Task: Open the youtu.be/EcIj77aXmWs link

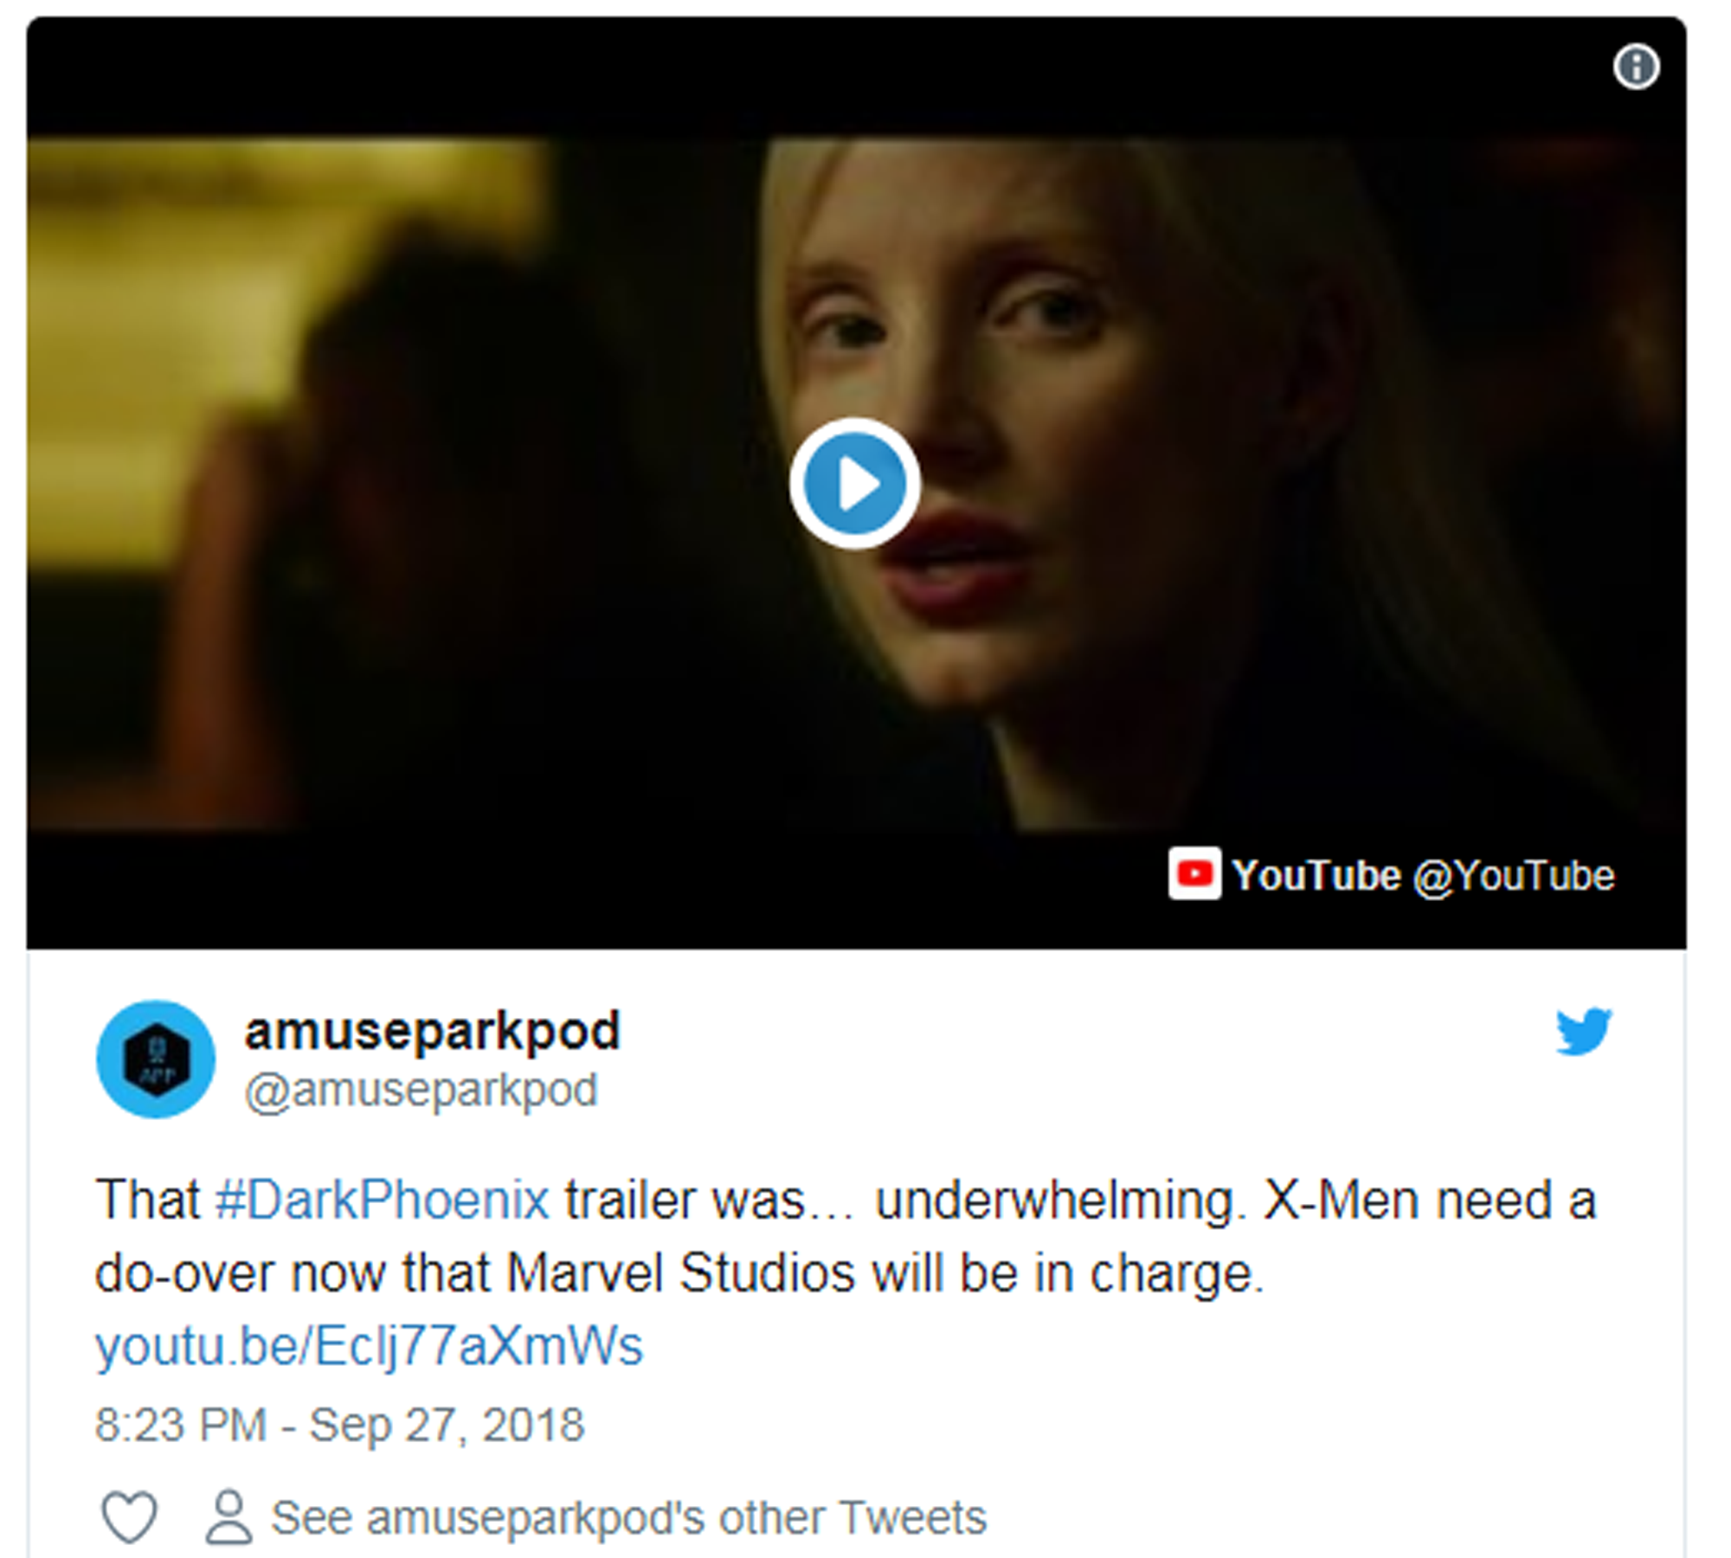Action: tap(370, 1345)
